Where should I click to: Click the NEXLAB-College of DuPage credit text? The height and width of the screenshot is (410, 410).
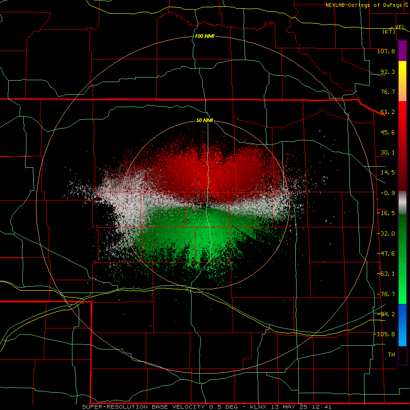(x=365, y=5)
